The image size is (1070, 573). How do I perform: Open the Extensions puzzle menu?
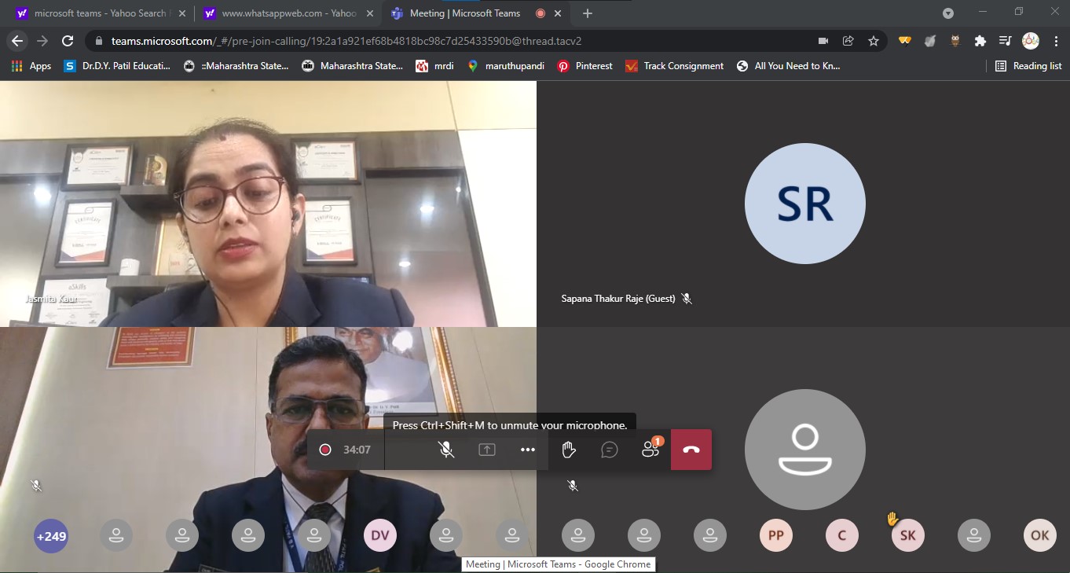[x=980, y=41]
